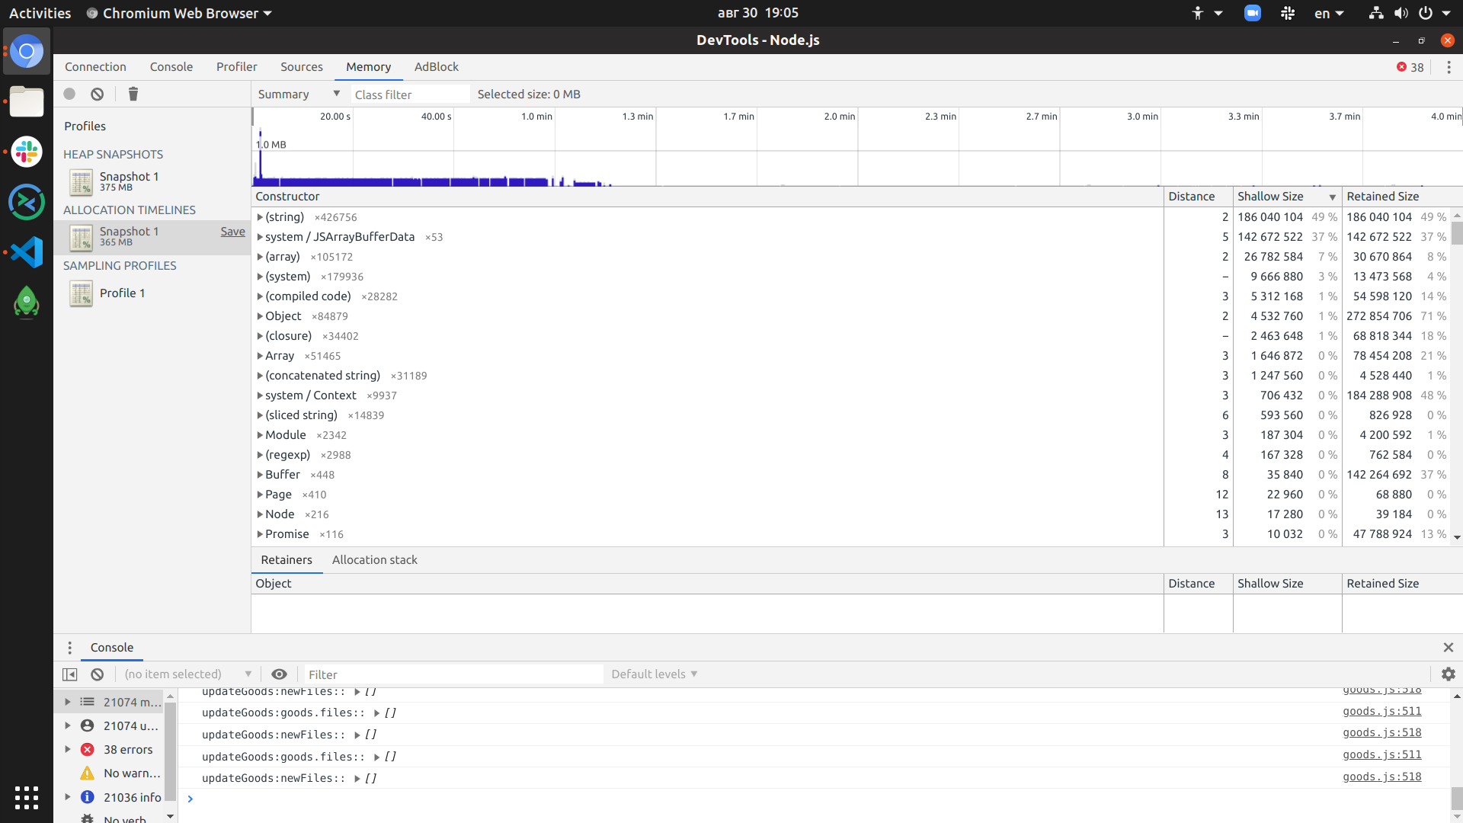This screenshot has width=1463, height=823.
Task: Open the Sources tab
Action: coord(302,67)
